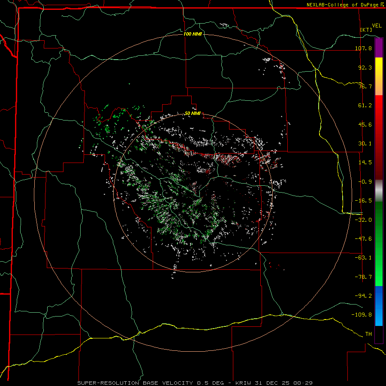Pick the yellow-orange segment of the color bar

(x=379, y=76)
